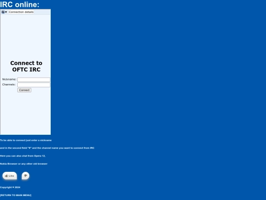Click the 'Copyright 2024' footer text
266x200 pixels.
(x=10, y=187)
